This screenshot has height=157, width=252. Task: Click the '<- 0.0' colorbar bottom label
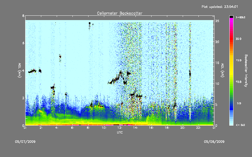pos(240,125)
